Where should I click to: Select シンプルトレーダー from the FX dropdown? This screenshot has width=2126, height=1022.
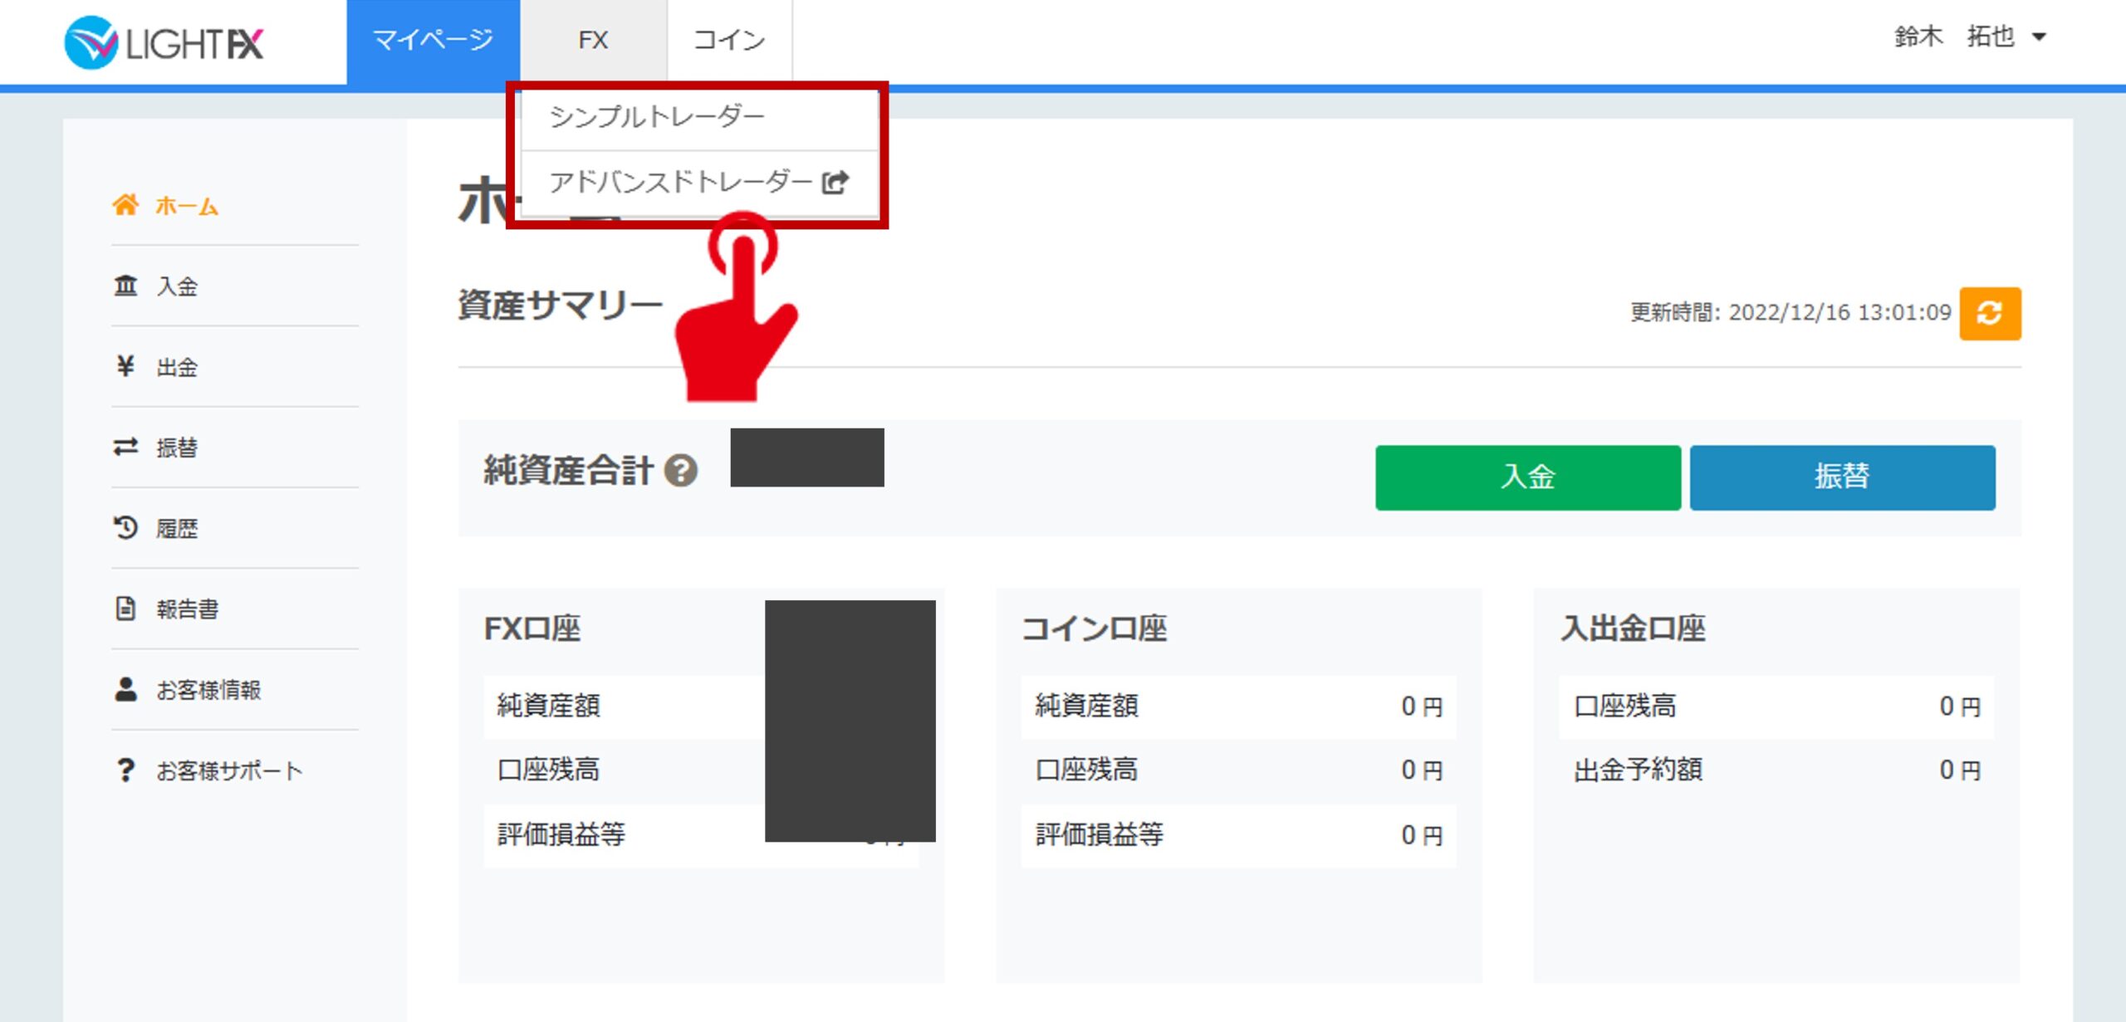click(x=656, y=117)
